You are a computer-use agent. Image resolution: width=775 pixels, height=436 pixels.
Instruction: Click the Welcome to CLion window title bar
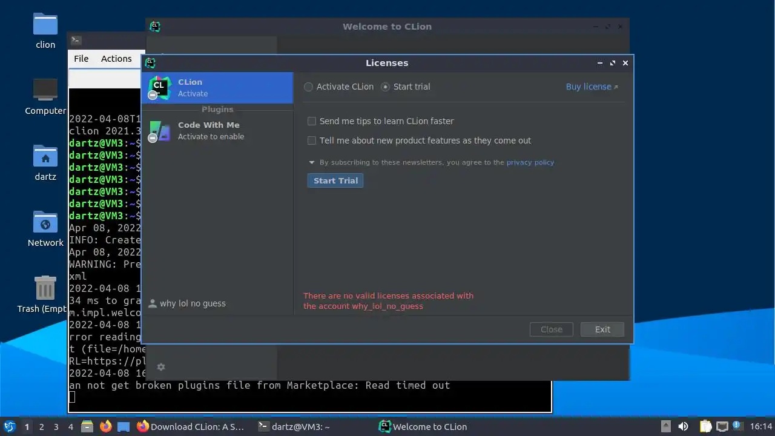(x=387, y=27)
